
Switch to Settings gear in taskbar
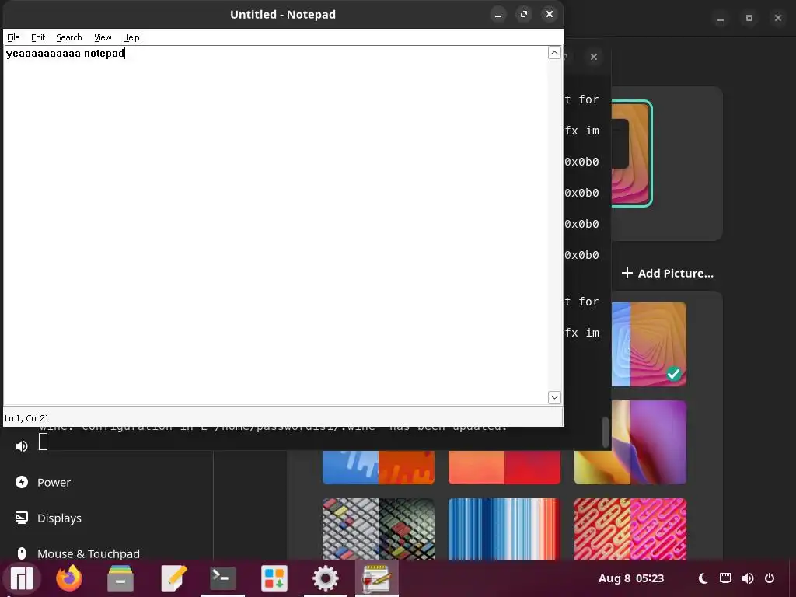coord(326,578)
